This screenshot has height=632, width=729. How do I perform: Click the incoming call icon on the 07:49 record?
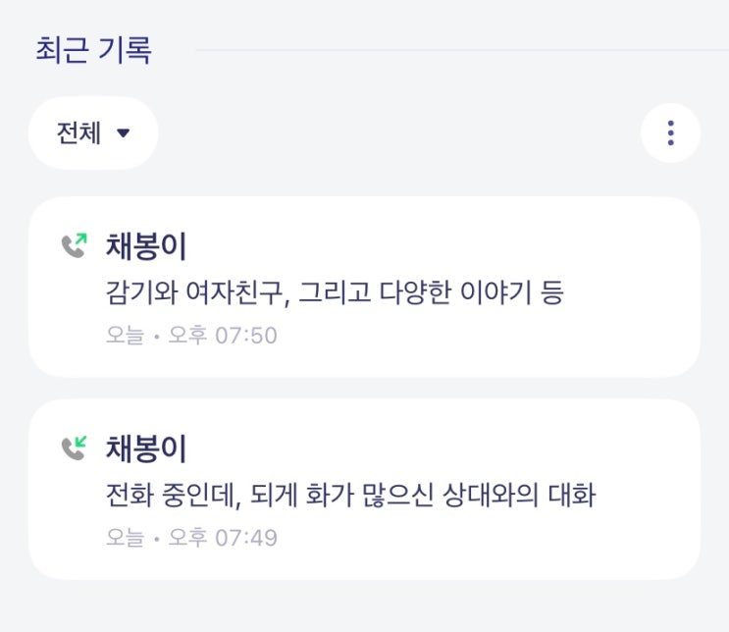click(x=74, y=448)
